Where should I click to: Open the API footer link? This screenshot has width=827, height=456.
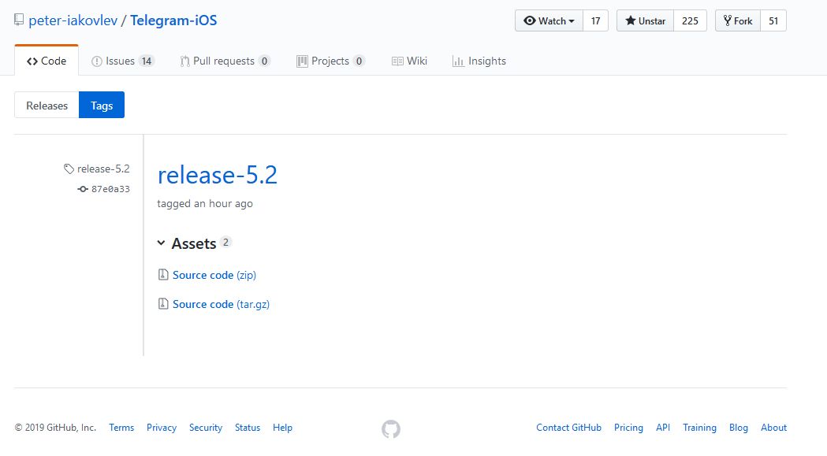663,428
